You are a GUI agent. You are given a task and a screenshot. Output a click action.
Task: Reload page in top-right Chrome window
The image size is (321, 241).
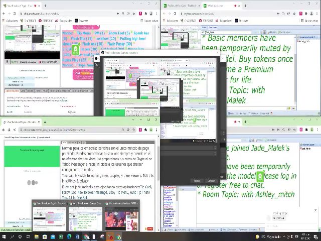[175, 14]
